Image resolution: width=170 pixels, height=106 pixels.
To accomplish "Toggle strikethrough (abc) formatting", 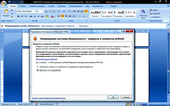I will pyautogui.click(x=31, y=16).
